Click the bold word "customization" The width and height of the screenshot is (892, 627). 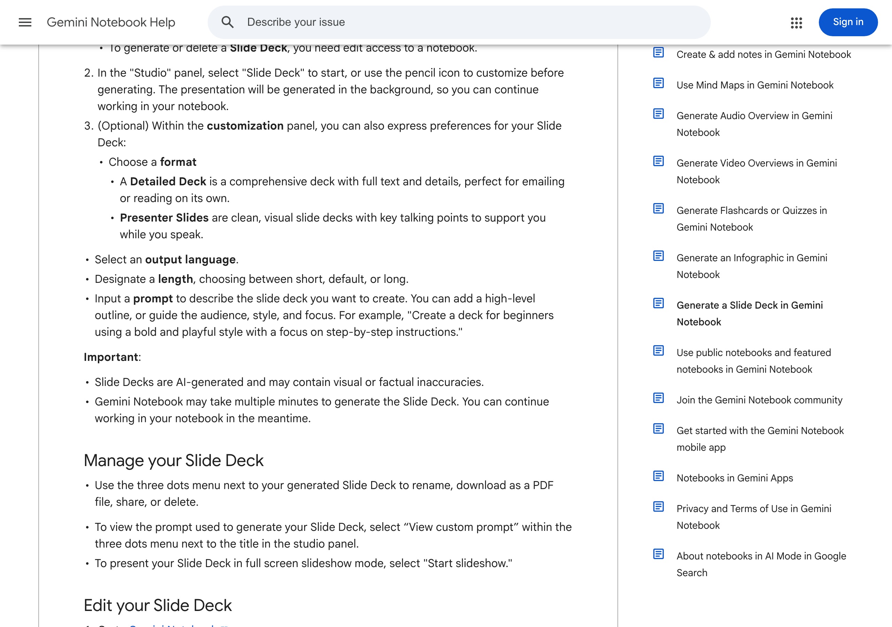point(245,126)
